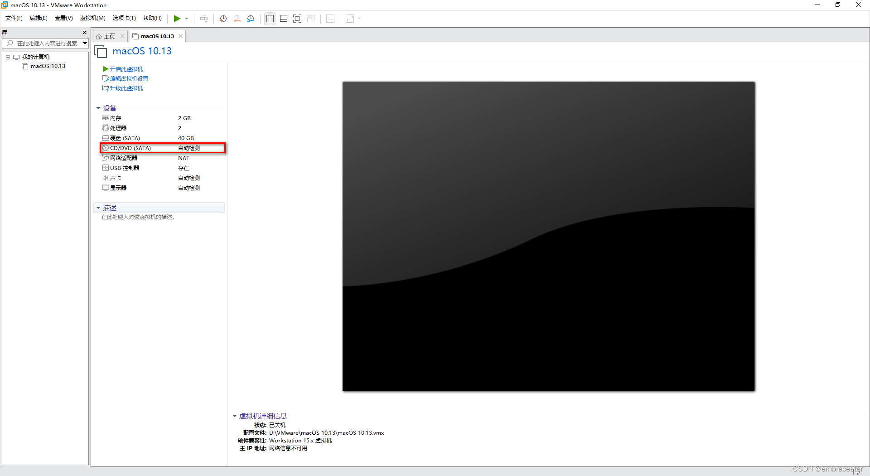870x476 pixels.
Task: Click the hard disk device icon
Action: (x=106, y=138)
